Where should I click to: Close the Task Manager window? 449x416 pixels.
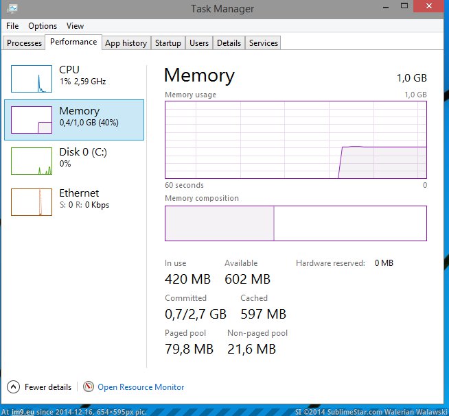pos(430,8)
